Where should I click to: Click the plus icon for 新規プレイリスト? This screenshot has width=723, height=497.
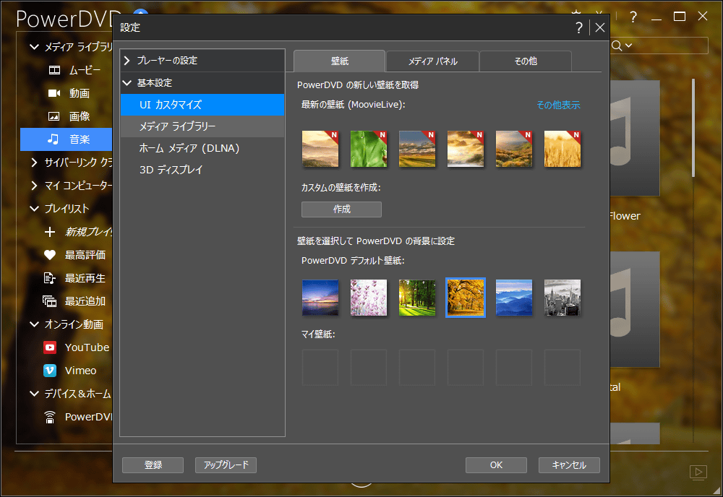click(50, 232)
